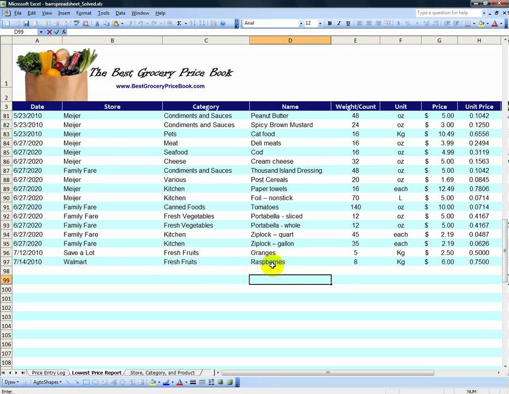
Task: Click the blue Help question mark icon
Action: click(x=223, y=24)
